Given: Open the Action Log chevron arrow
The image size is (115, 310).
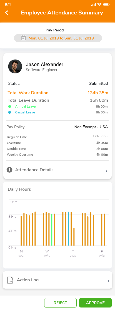Looking at the screenshot, I should 108,281.
